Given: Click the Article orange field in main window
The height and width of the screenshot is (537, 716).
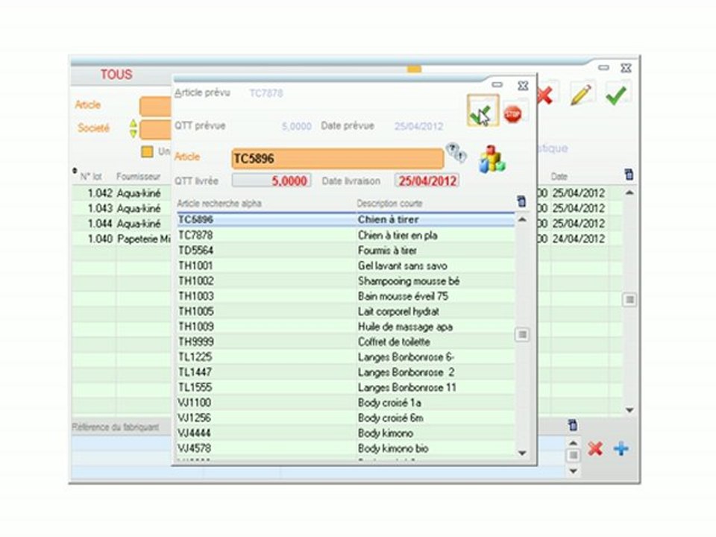Looking at the screenshot, I should coord(155,106).
